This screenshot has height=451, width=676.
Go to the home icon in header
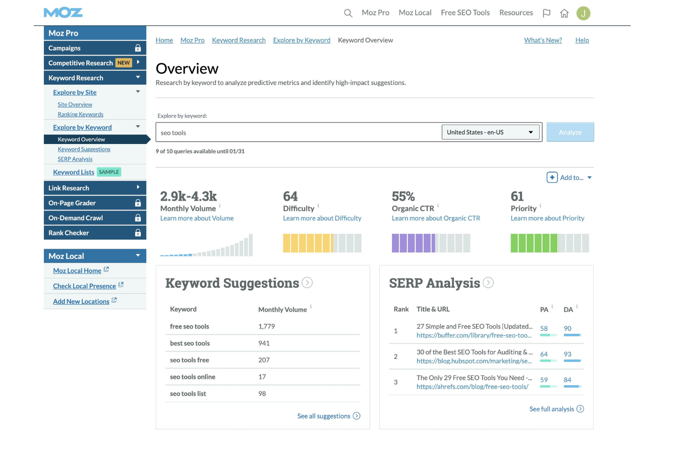coord(564,13)
